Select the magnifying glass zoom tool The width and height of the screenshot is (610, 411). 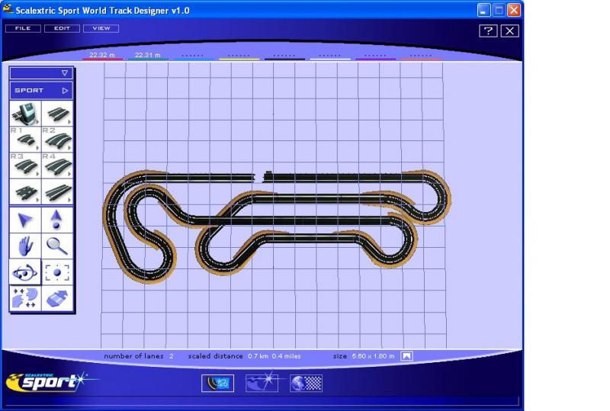pos(57,246)
